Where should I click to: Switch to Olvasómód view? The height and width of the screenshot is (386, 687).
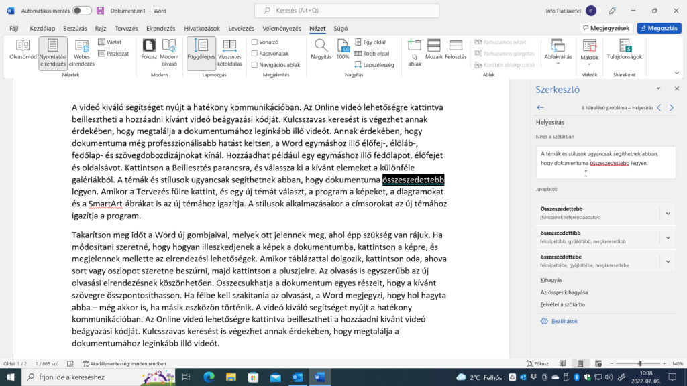coord(23,49)
